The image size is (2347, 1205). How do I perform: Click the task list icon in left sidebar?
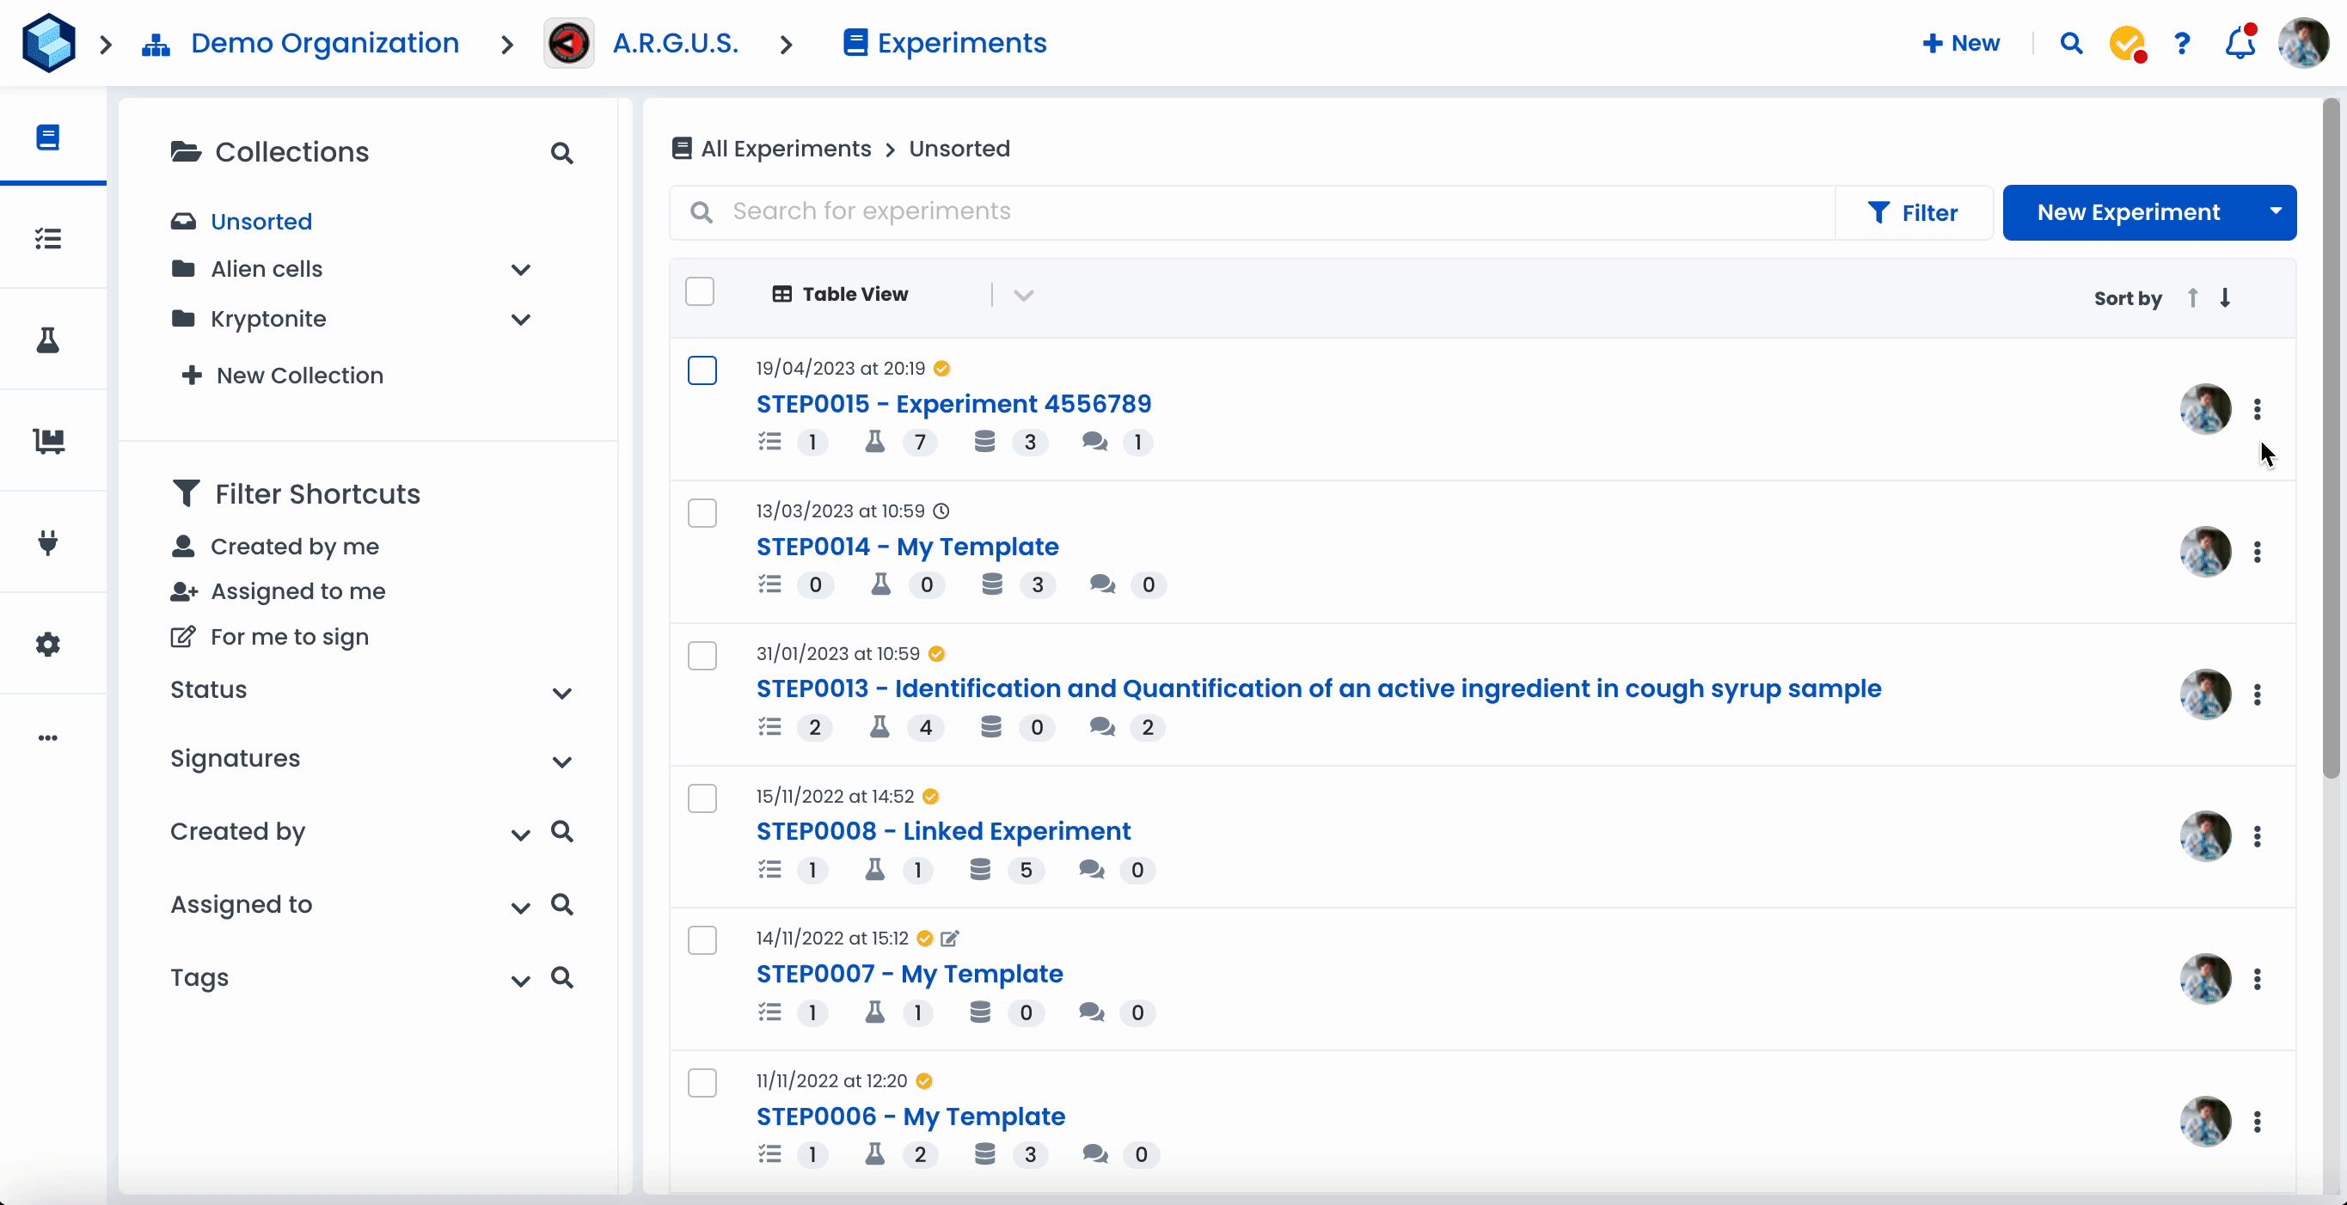coord(47,239)
